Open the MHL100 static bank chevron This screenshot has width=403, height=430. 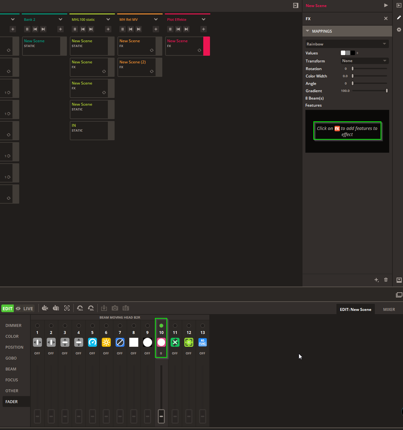click(108, 20)
